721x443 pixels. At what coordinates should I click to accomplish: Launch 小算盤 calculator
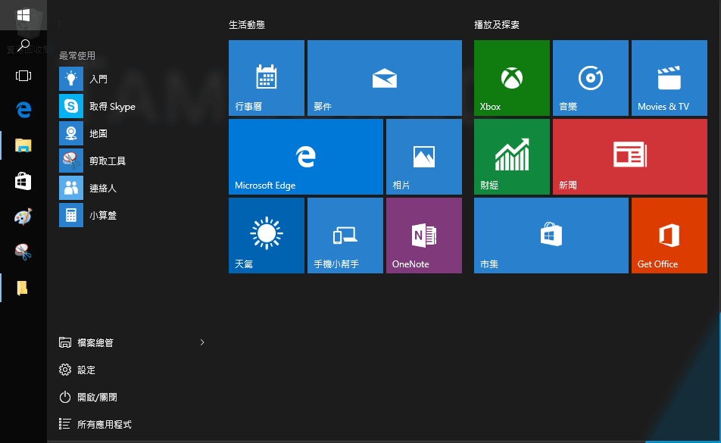pos(132,215)
